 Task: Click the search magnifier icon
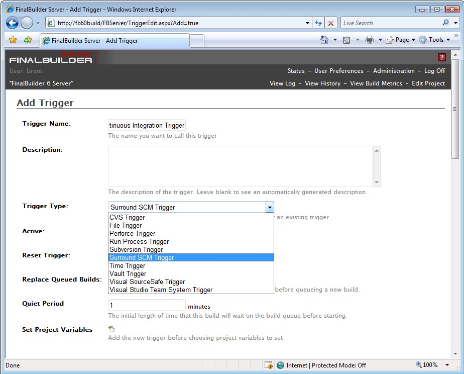[445, 23]
